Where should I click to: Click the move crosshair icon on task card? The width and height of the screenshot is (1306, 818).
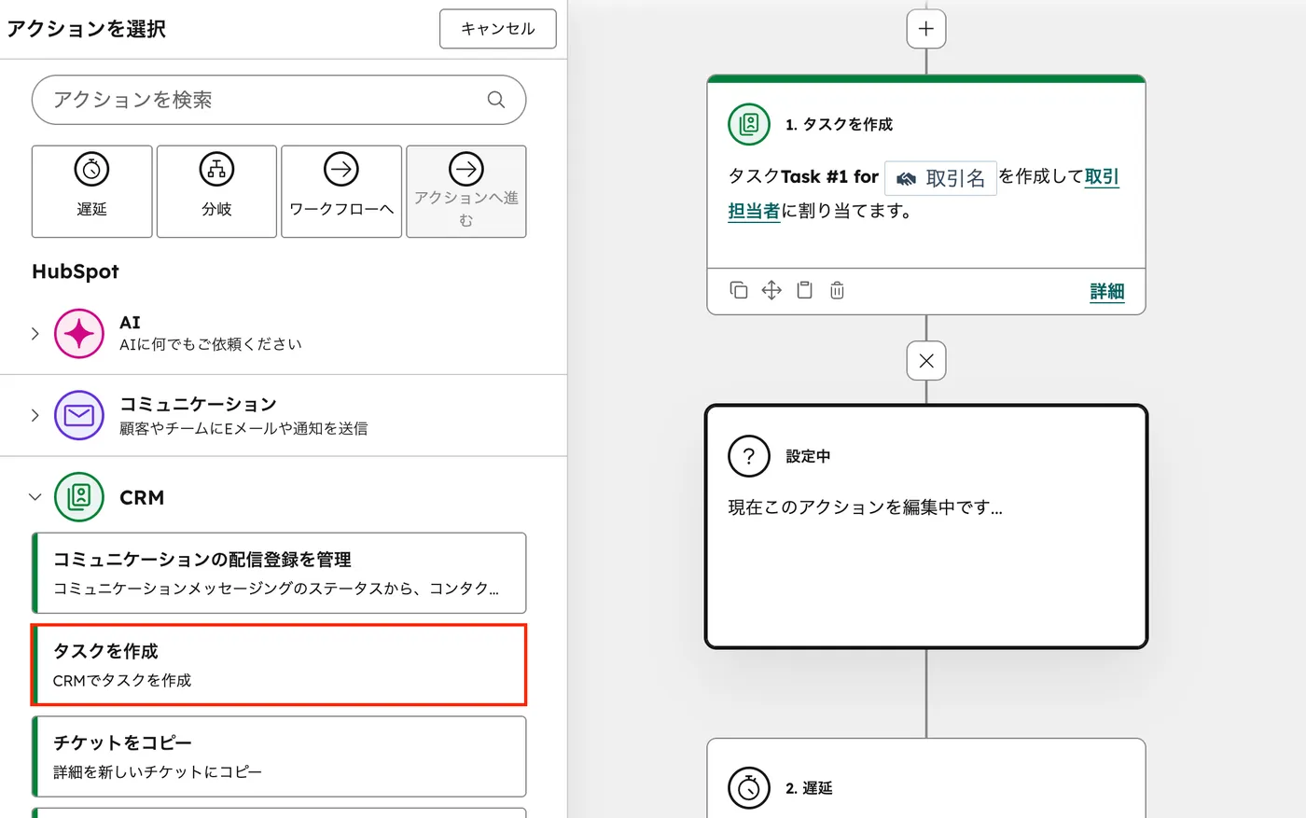(x=771, y=290)
